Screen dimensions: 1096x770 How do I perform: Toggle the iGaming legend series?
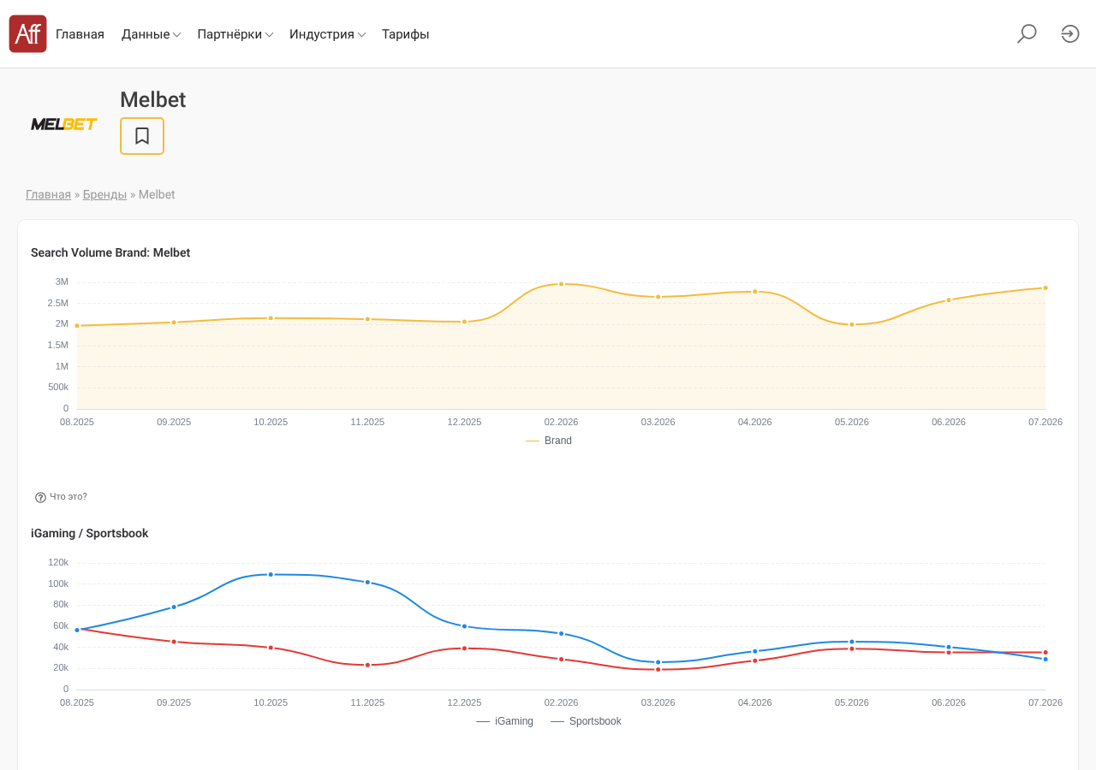point(505,721)
